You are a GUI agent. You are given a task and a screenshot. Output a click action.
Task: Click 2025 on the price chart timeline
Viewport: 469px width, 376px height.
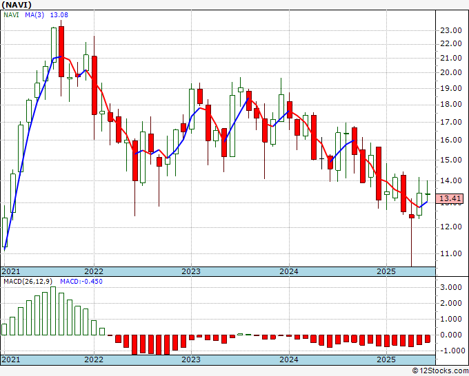point(386,271)
